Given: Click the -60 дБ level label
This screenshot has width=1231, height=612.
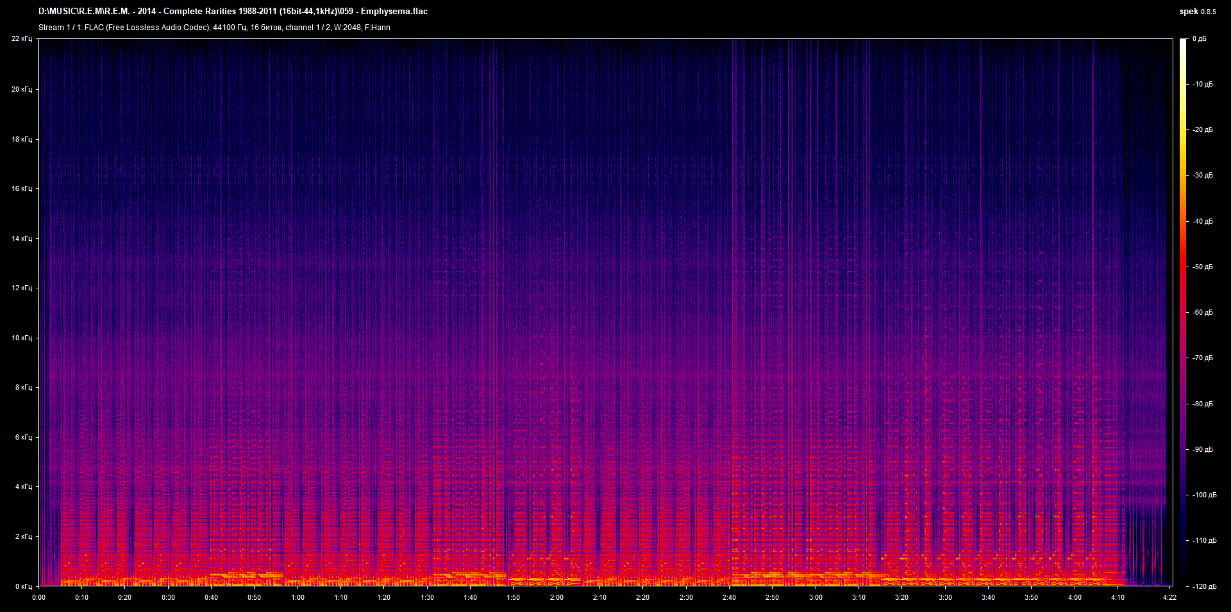Looking at the screenshot, I should 1203,313.
